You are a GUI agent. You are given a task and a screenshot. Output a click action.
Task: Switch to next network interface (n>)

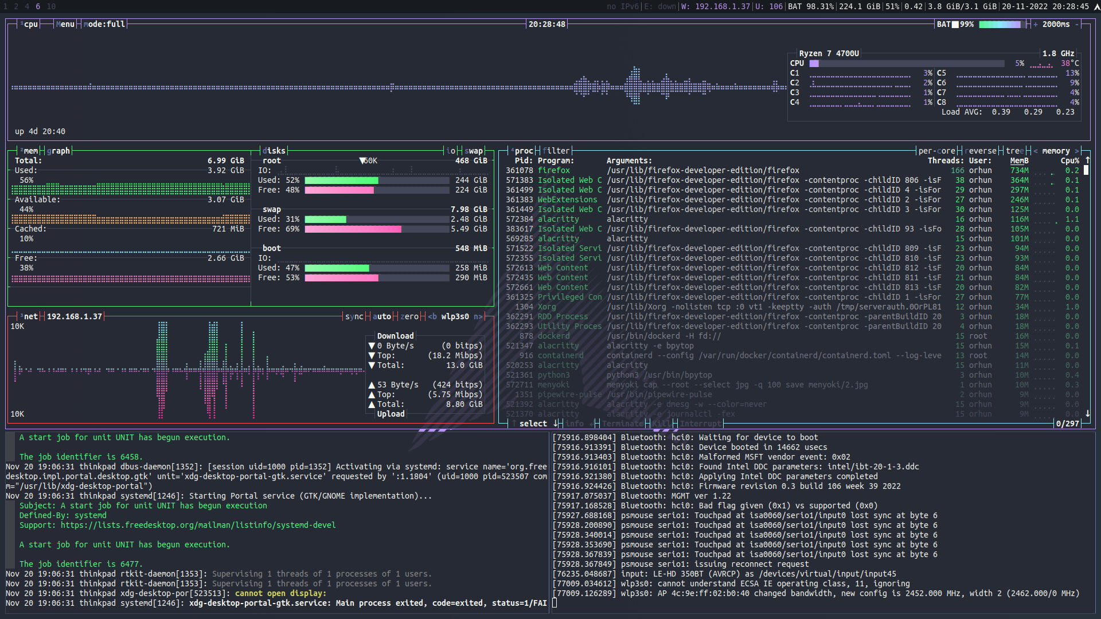478,316
